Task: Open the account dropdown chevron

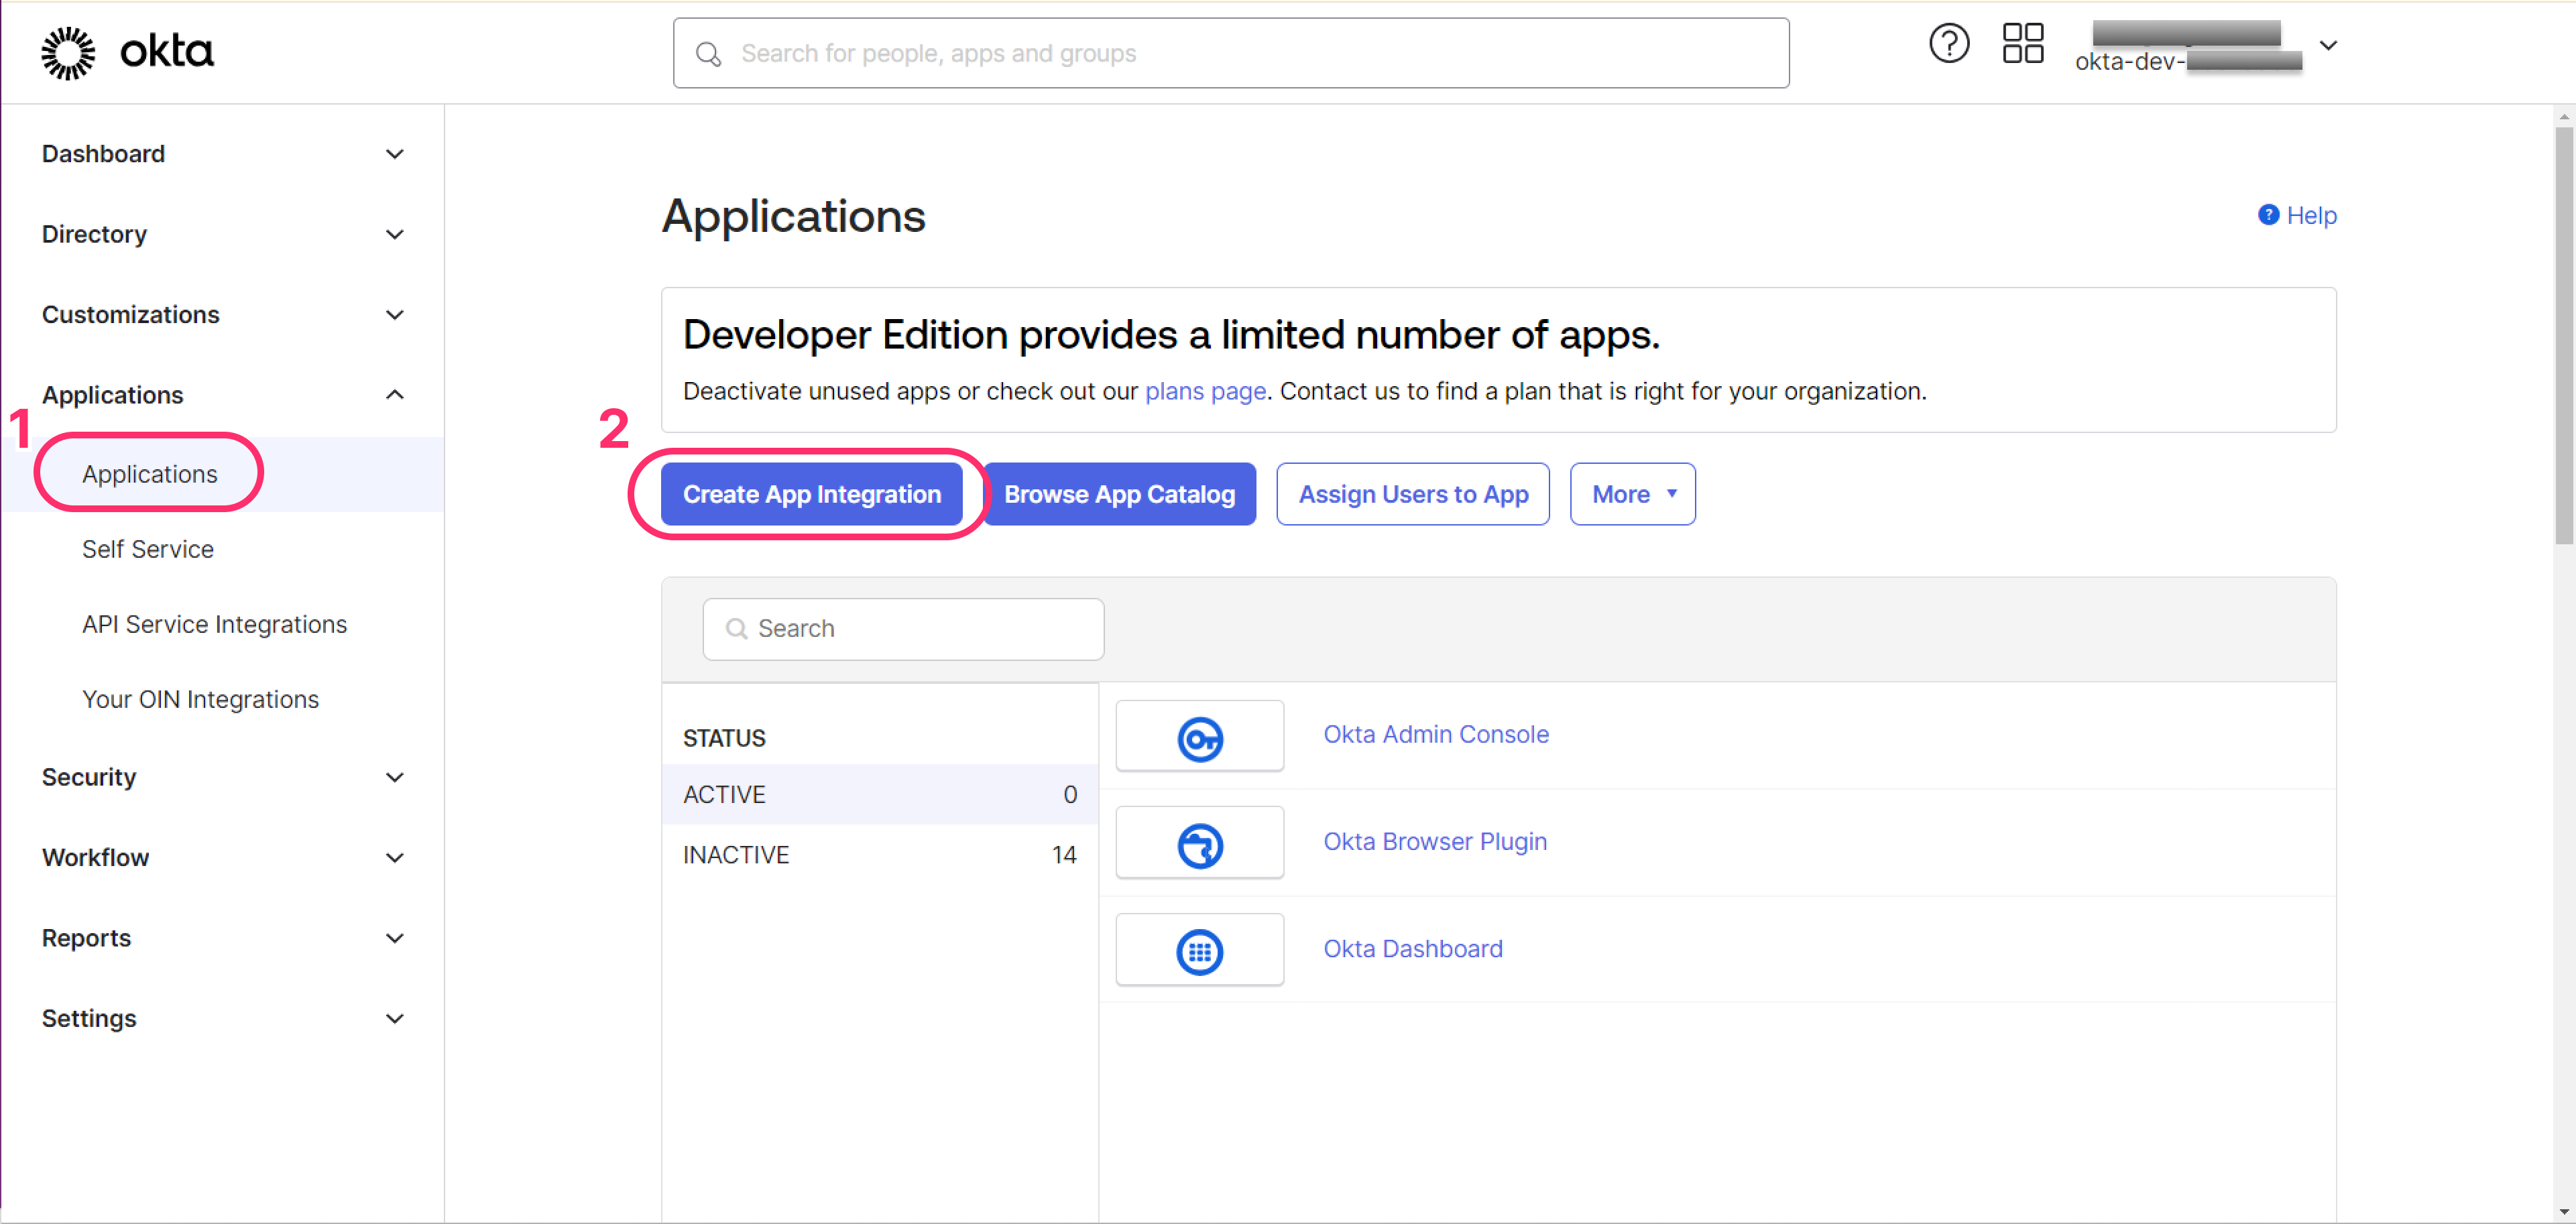Action: [2328, 46]
